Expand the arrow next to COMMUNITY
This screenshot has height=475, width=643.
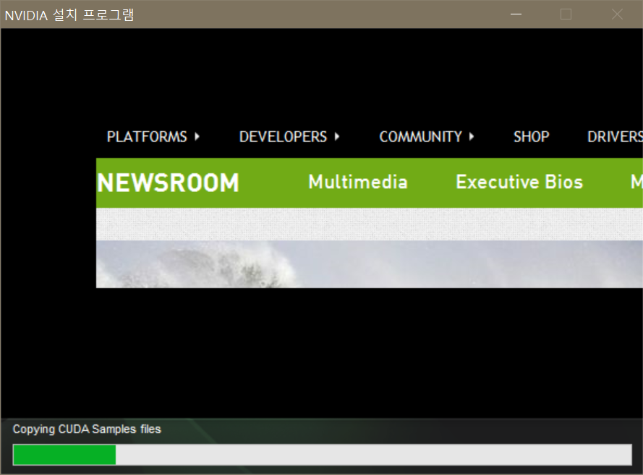pyautogui.click(x=472, y=136)
